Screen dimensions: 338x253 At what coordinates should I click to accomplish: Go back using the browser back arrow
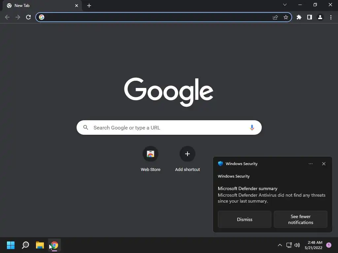coord(7,17)
